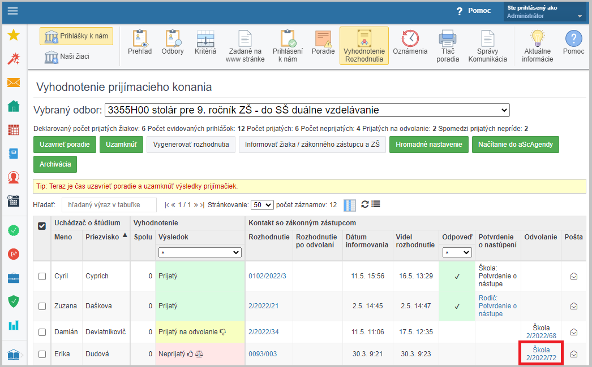
Task: Switch to Prihlášky k nám tab
Action: tap(76, 36)
